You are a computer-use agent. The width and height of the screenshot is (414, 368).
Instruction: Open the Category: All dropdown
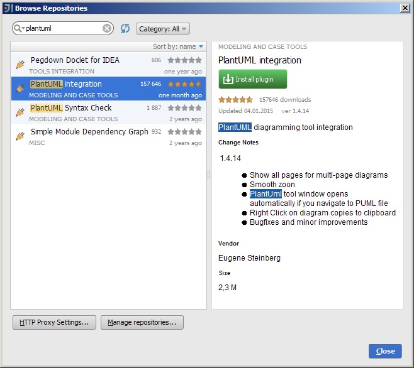(x=163, y=29)
